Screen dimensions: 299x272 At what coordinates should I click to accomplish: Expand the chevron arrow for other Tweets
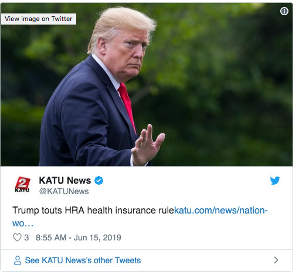point(276,260)
